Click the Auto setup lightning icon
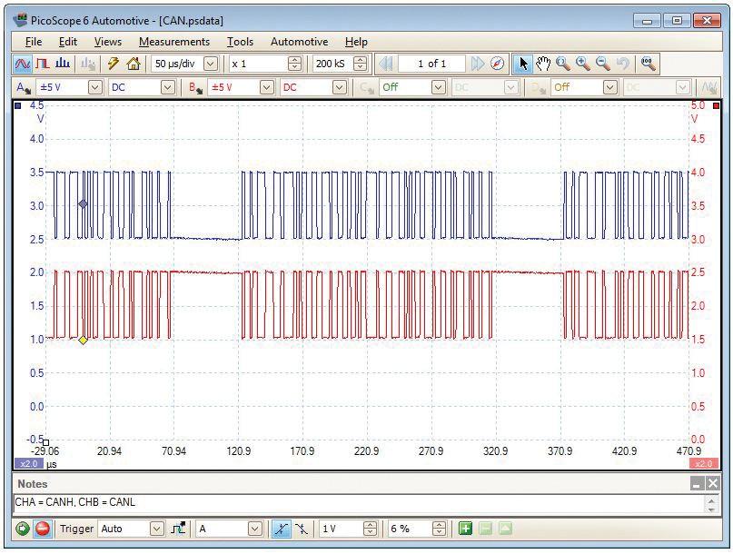733x554 pixels. point(113,64)
